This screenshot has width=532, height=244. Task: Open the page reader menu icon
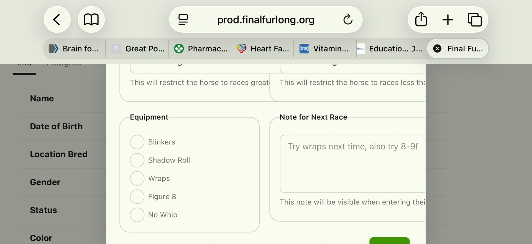(183, 20)
